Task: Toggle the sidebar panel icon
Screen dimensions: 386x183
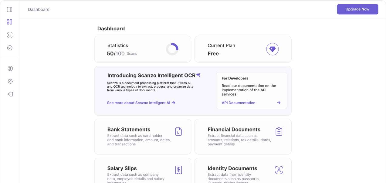Action: tap(9, 9)
